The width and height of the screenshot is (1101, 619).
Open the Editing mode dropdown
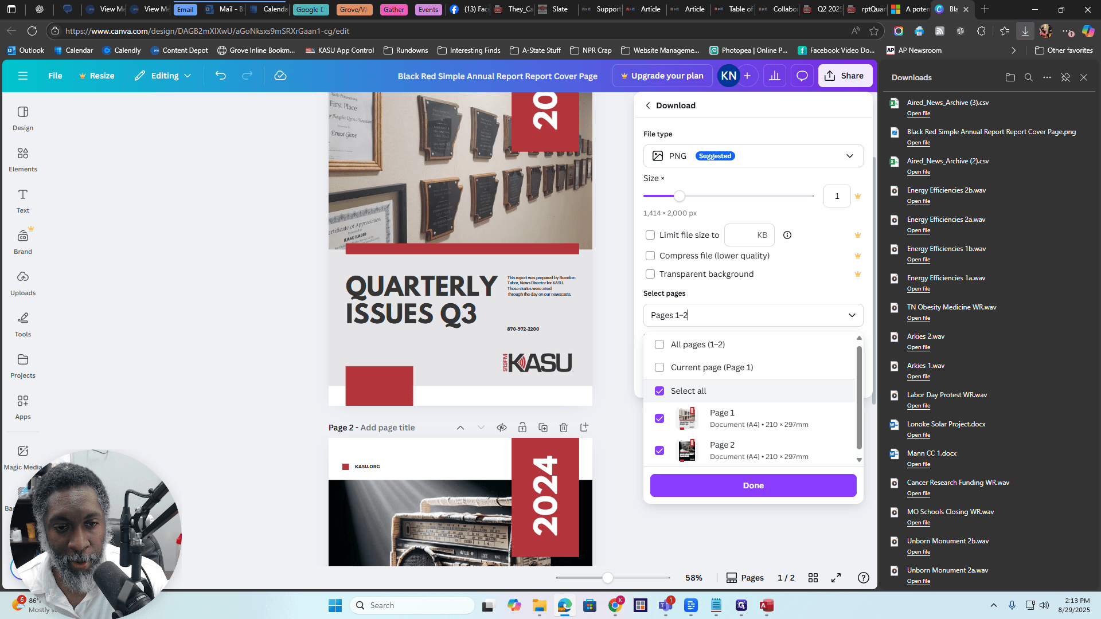tap(163, 76)
